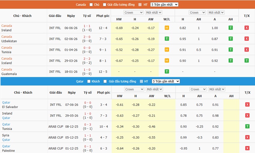255x153 pixels.
Task: Click the 0 - 1 score for Qatar-Palestine
Action: (x=88, y=146)
